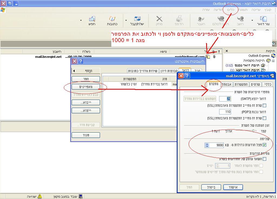This screenshot has width=277, height=199.
Task: Select the Directory Service (שירות מדריך כתובות) tab
Action: pos(143,71)
